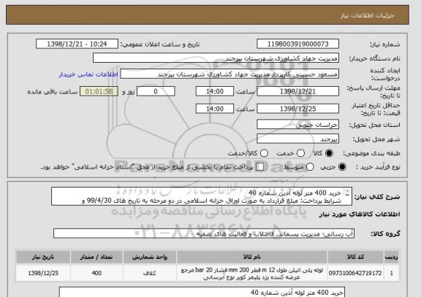Click the اطلاعات کالاهای مورد نیاز heading
The width and height of the screenshot is (421, 297).
(x=360, y=214)
